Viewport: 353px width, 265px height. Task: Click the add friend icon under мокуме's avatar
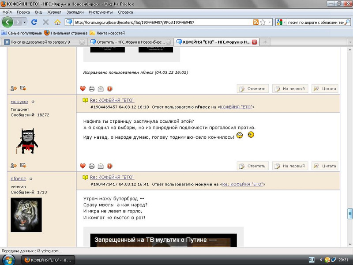[14, 165]
